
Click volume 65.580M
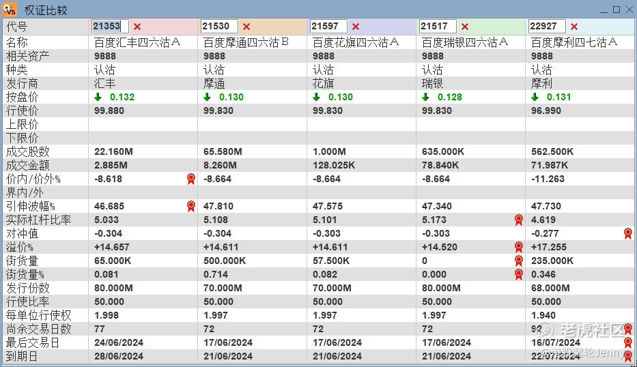(x=223, y=152)
